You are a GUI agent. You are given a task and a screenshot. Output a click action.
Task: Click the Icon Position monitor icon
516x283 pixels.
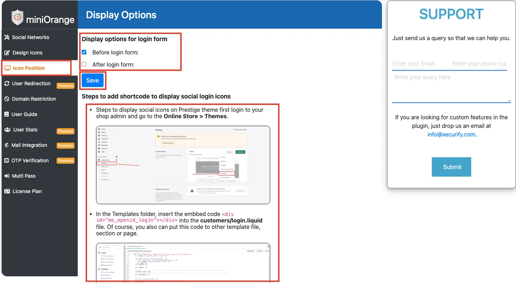tap(7, 68)
